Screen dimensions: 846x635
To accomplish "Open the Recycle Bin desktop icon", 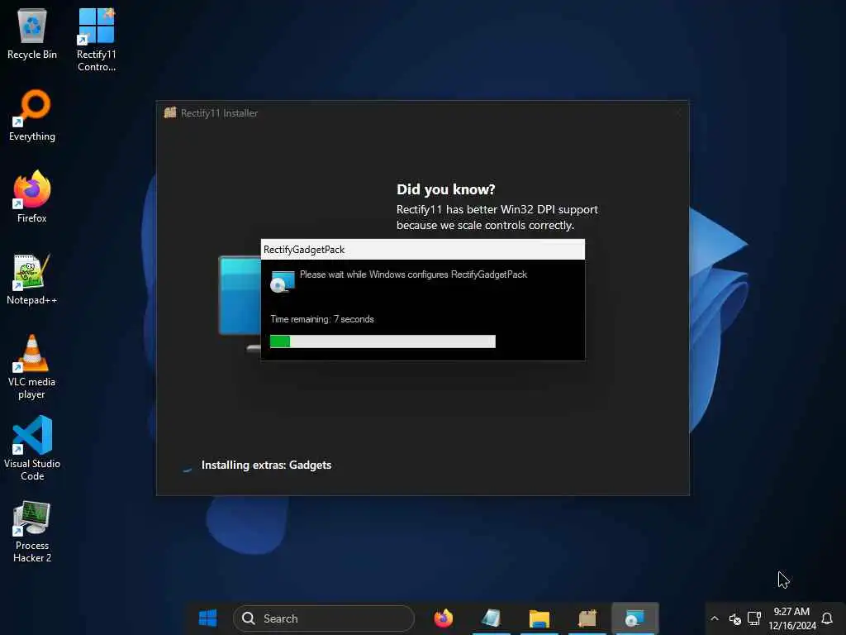I will [32, 33].
